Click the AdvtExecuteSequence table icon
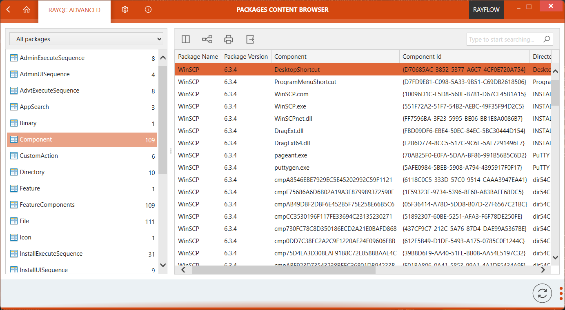 click(14, 91)
